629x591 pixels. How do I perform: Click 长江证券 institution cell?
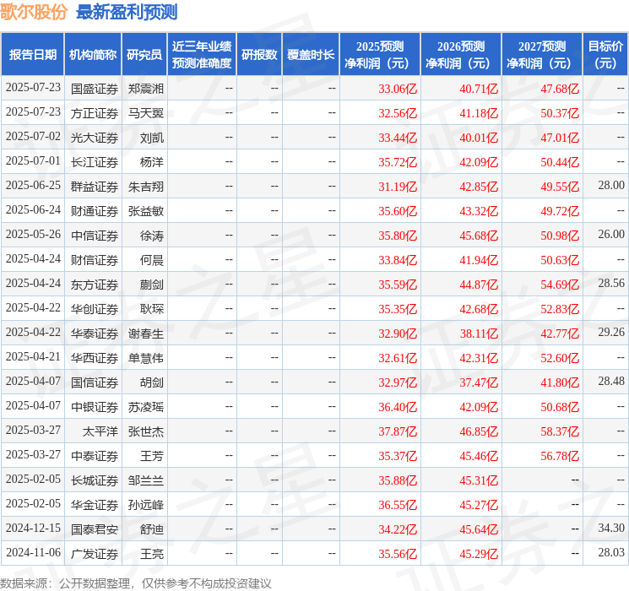[x=95, y=162]
